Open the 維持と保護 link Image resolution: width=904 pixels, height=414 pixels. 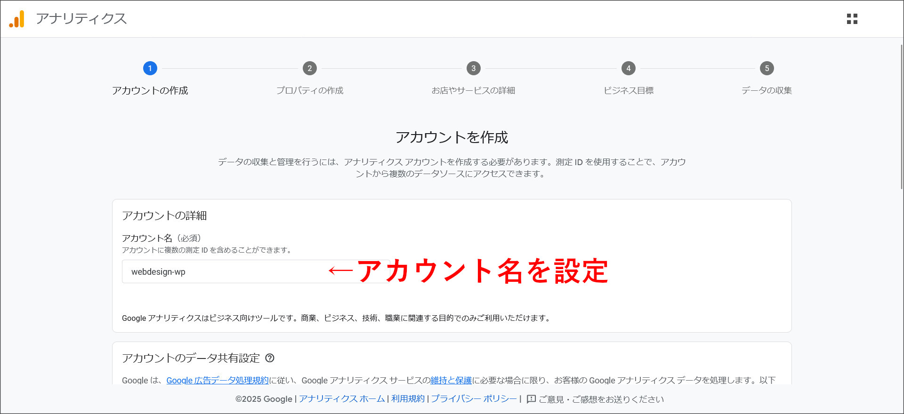pos(451,380)
